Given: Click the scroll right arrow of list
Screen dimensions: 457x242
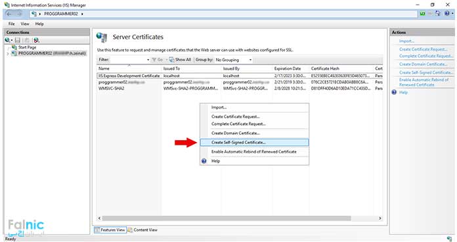Looking at the screenshot, I should pos(380,218).
